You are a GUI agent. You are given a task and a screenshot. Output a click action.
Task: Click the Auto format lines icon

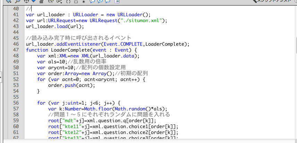[x=41, y=1]
